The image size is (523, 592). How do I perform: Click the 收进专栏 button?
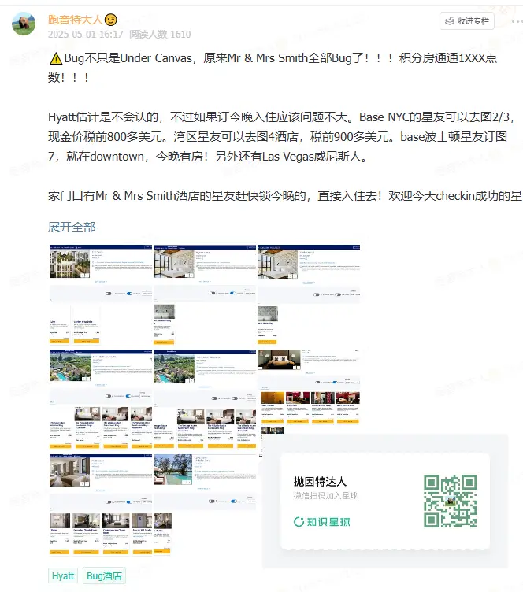[467, 20]
